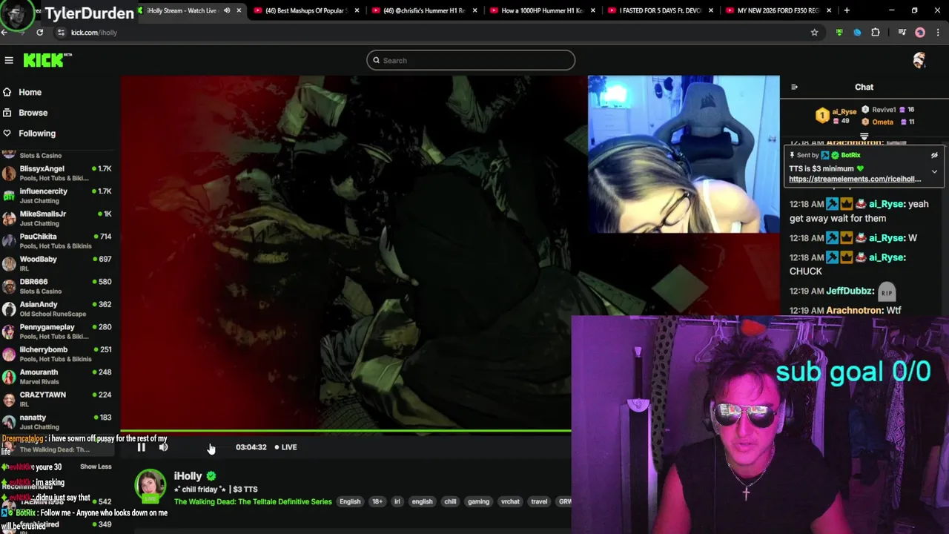Open AsianAndy's channel in sidebar

(x=57, y=309)
